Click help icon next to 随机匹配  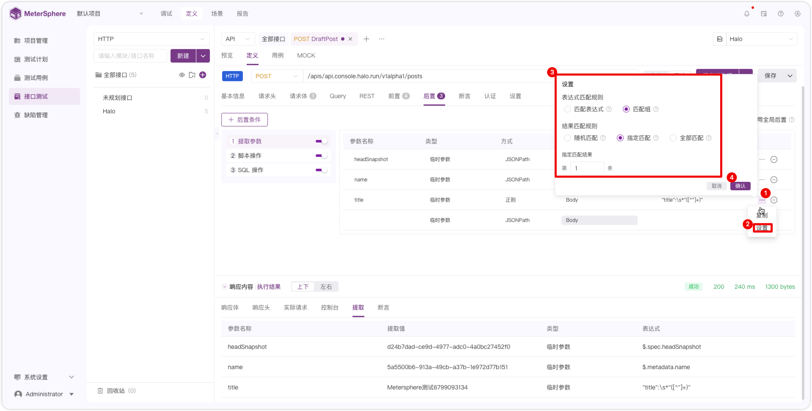(603, 138)
